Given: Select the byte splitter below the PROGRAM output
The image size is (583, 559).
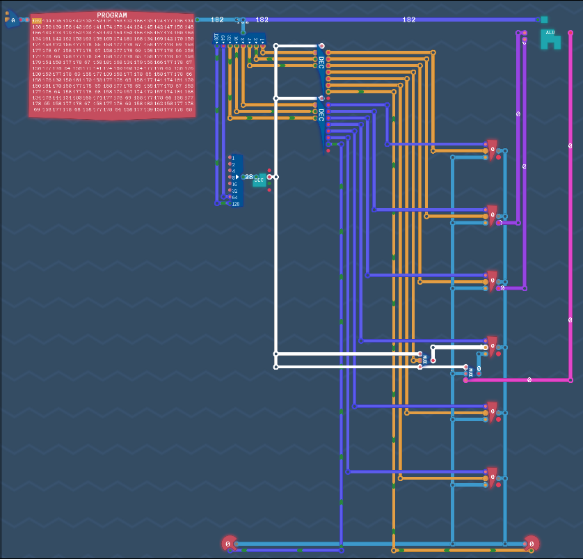Looking at the screenshot, I should point(239,40).
